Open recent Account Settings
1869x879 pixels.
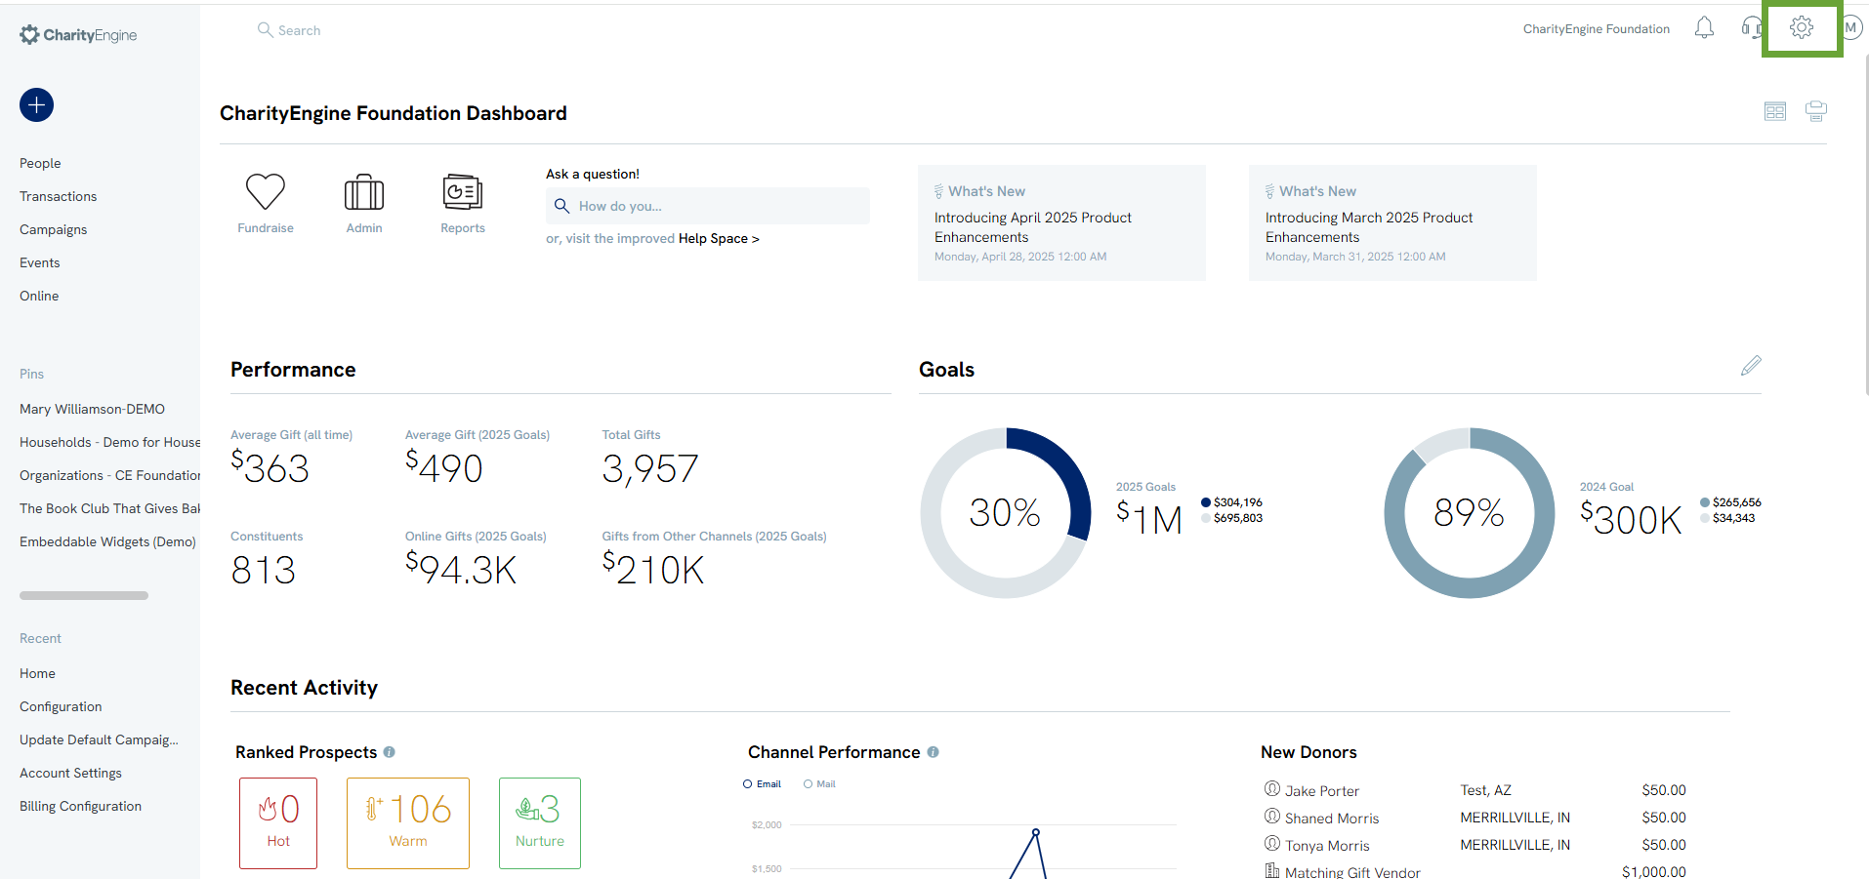pyautogui.click(x=70, y=773)
